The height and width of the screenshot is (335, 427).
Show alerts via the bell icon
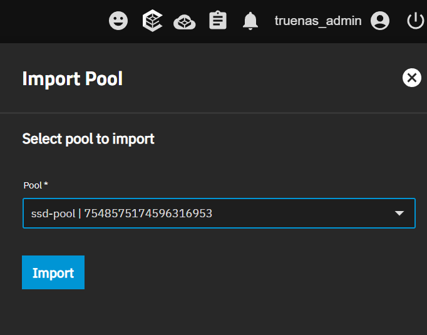[x=250, y=21]
